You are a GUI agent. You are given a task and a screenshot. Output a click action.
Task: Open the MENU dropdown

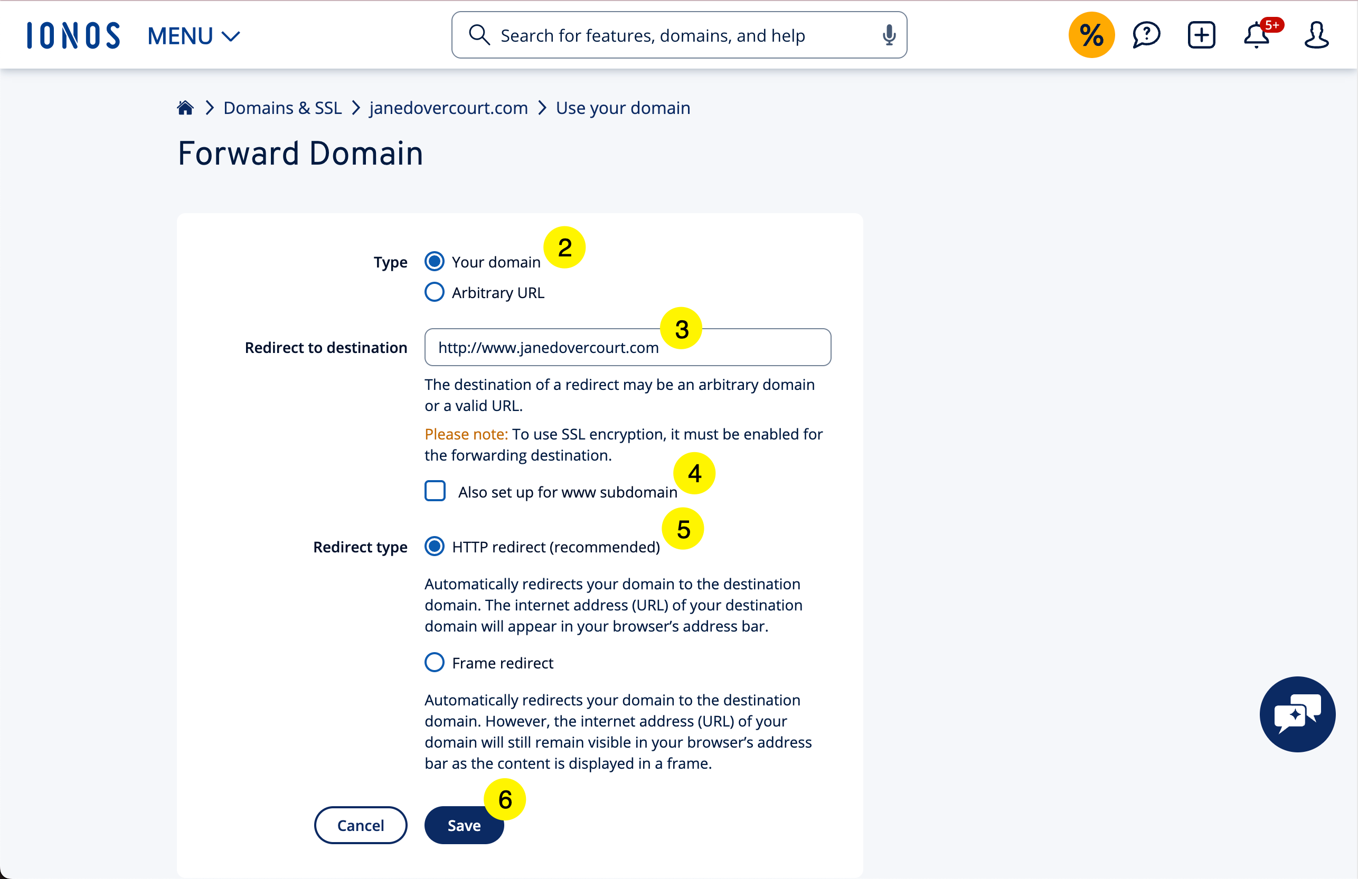point(193,36)
